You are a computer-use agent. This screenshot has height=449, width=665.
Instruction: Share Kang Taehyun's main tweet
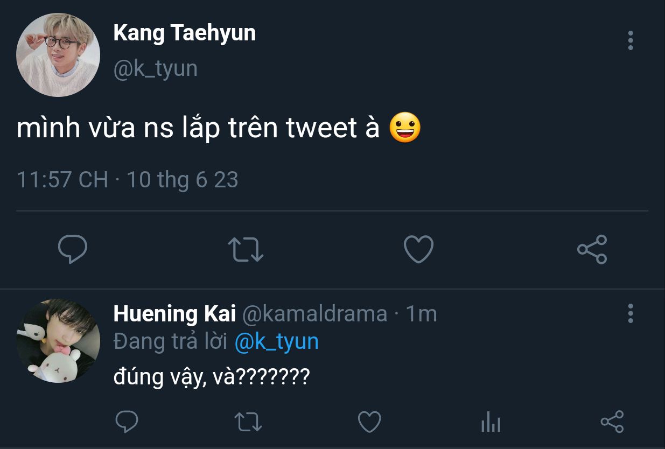(x=592, y=250)
